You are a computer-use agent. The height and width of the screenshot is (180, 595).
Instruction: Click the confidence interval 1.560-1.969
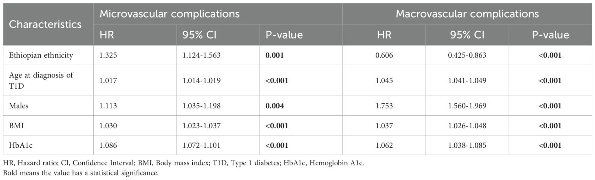(468, 107)
